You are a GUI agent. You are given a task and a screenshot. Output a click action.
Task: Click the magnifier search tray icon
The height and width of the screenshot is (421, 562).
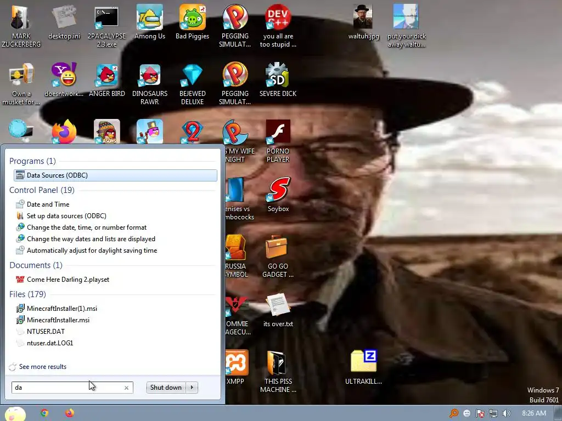click(x=454, y=413)
